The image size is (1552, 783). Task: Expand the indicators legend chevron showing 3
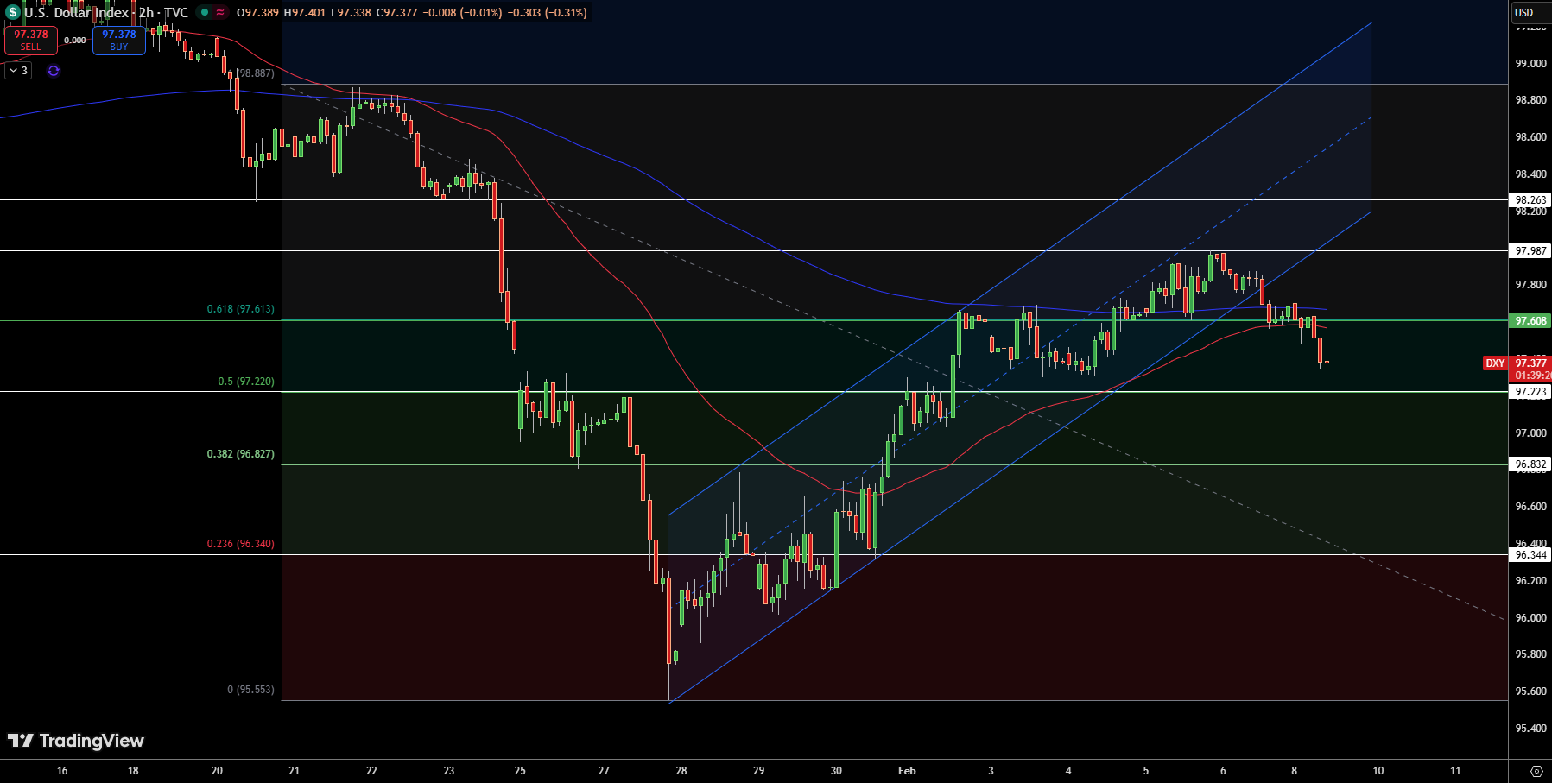pyautogui.click(x=19, y=71)
